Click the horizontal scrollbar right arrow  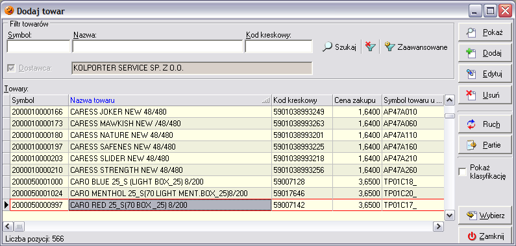click(438, 226)
